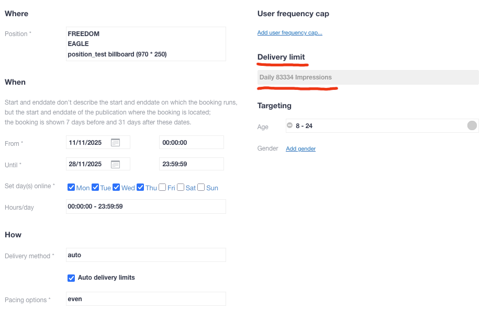This screenshot has width=492, height=310.
Task: Enable the Fri day checkbox
Action: [x=162, y=187]
